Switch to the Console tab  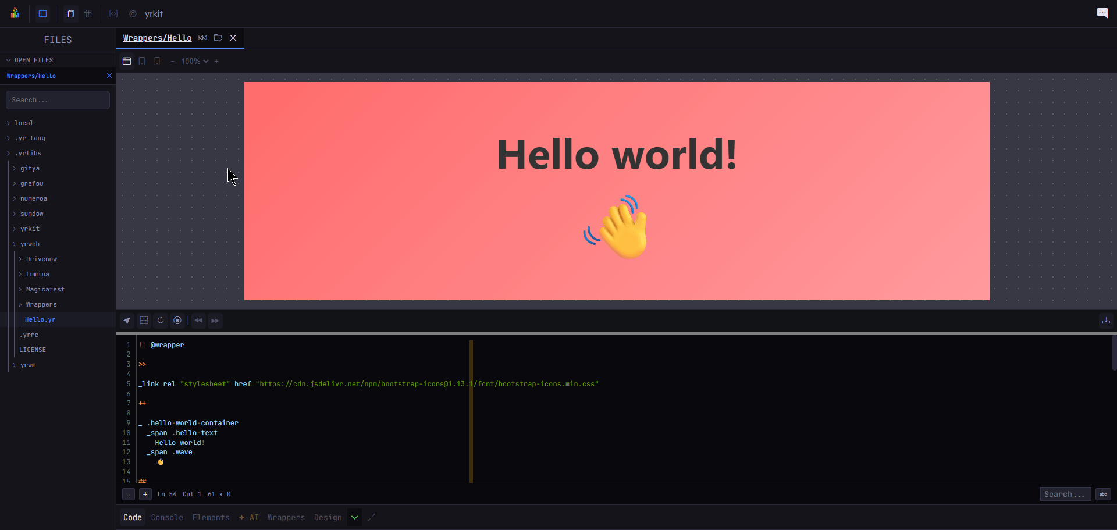click(x=167, y=517)
